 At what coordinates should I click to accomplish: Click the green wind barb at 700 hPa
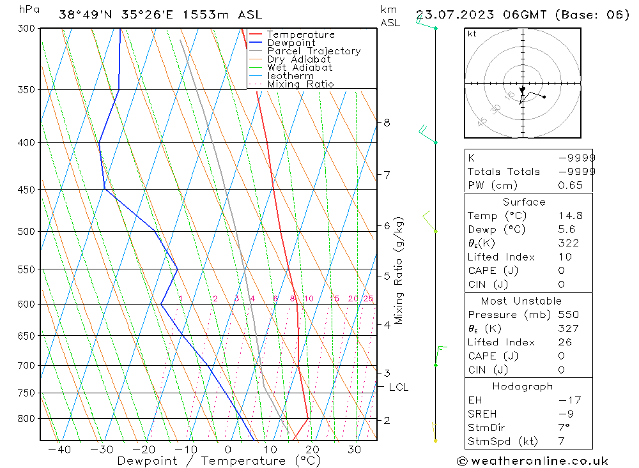point(438,355)
